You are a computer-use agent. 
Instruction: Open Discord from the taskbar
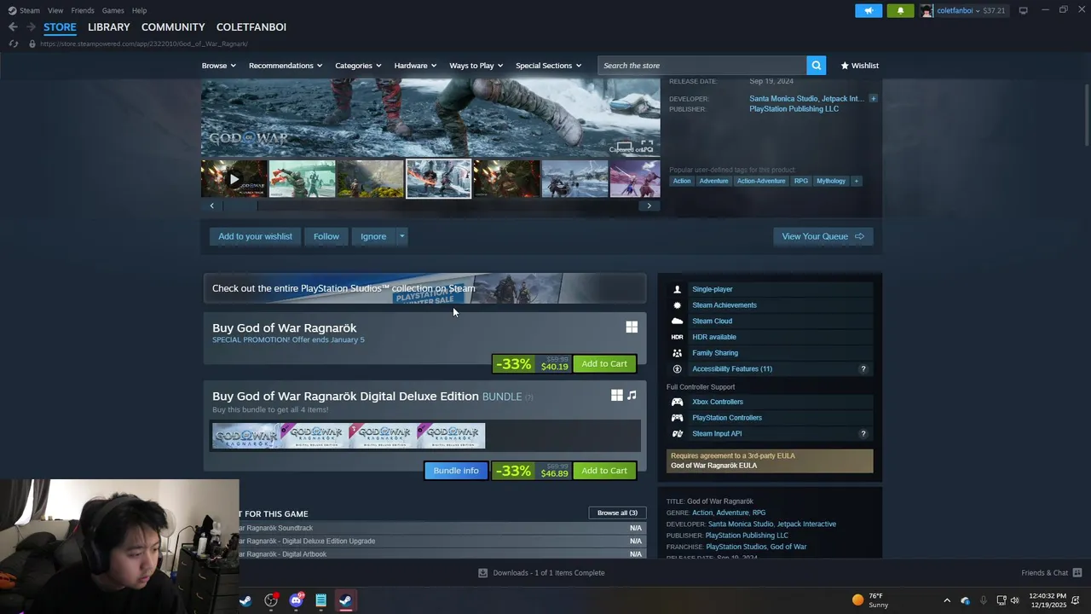tap(296, 600)
